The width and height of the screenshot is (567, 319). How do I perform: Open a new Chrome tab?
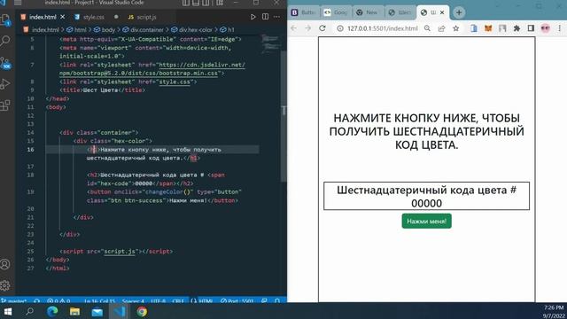click(x=459, y=12)
